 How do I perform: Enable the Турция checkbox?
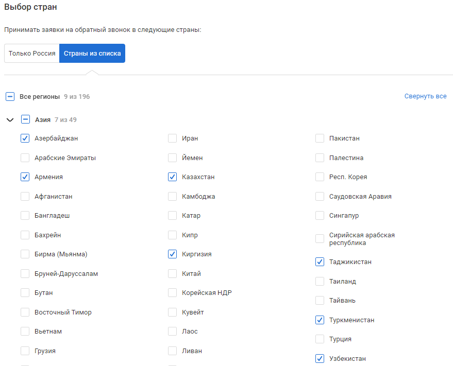point(320,339)
